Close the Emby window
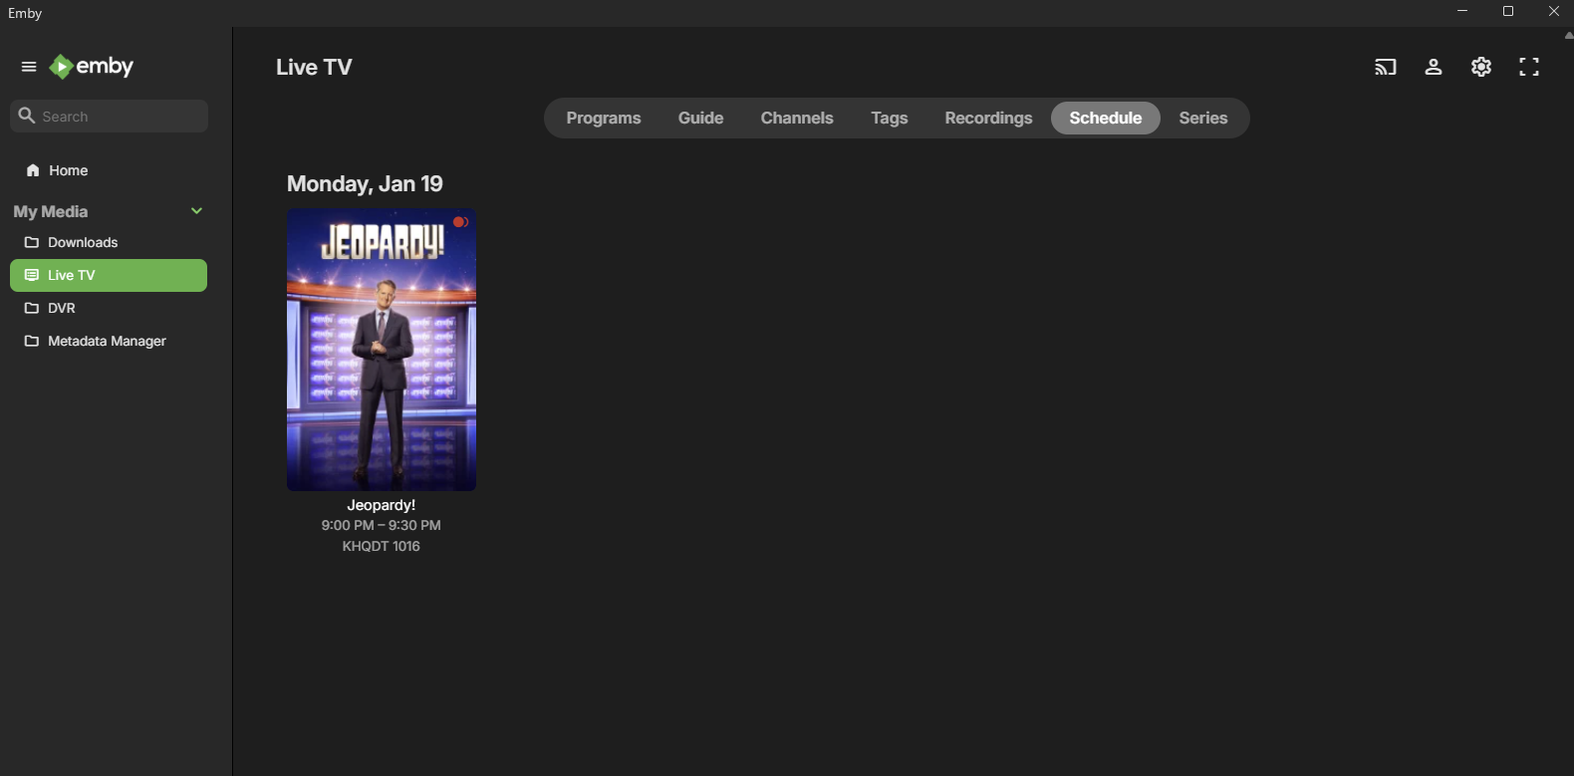Screen dimensions: 1574x776 click(1553, 12)
